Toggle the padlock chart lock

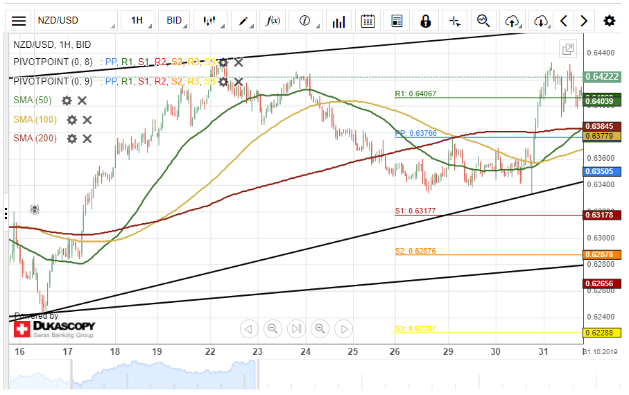point(425,21)
